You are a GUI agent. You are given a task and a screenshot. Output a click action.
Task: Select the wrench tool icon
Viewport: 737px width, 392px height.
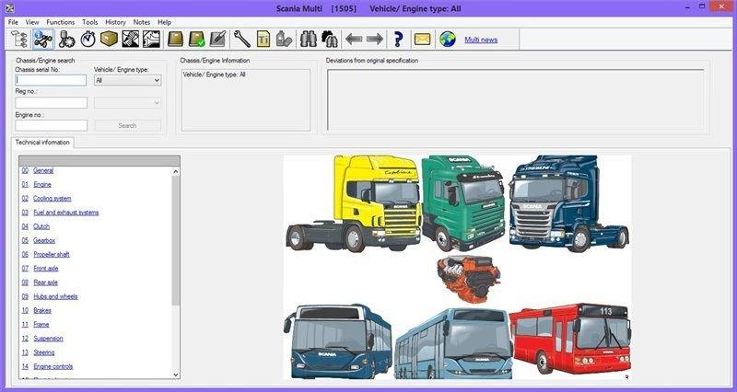click(241, 40)
